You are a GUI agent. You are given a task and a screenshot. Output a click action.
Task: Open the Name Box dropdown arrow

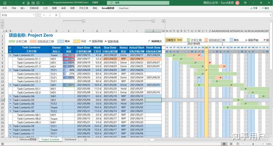tap(34, 15)
